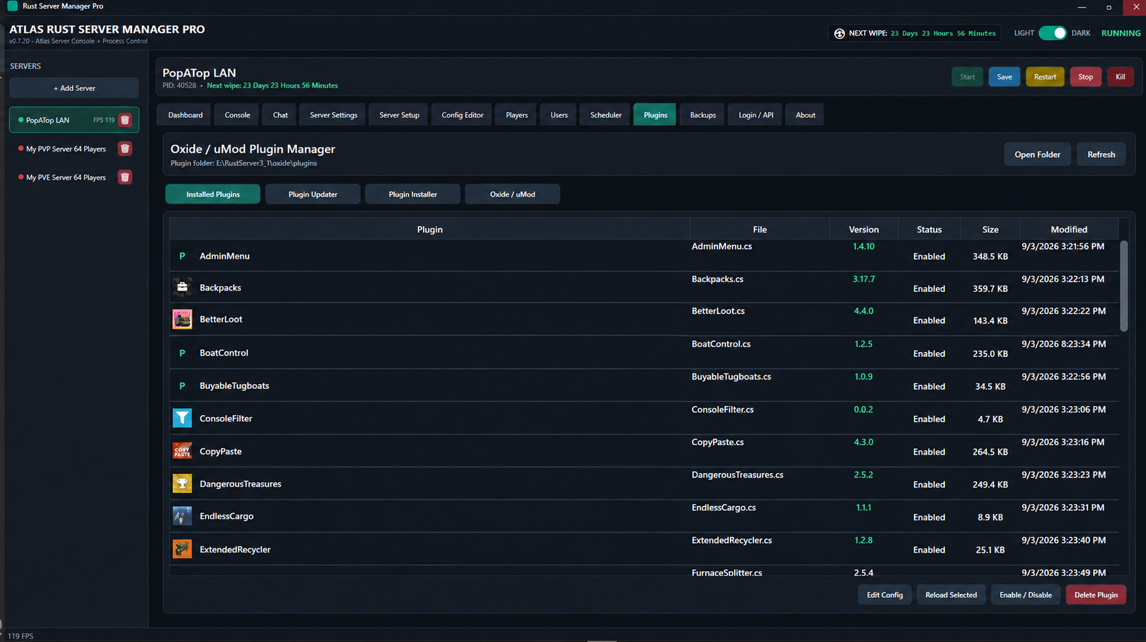1146x642 pixels.
Task: Click the plugin list vertical scrollbar
Action: click(x=1123, y=286)
